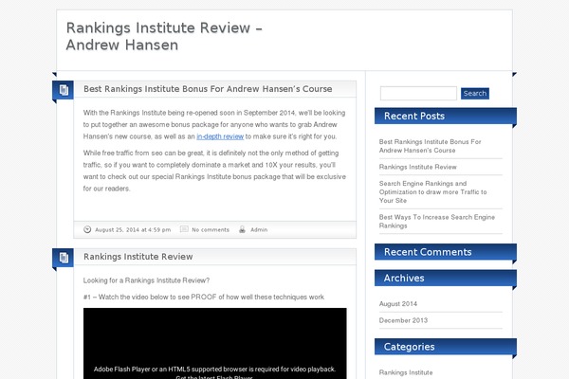Screen dimensions: 569x379
Task: Open the site title Rankings Institute Review – Andrew Hansen
Action: pyautogui.click(x=164, y=36)
